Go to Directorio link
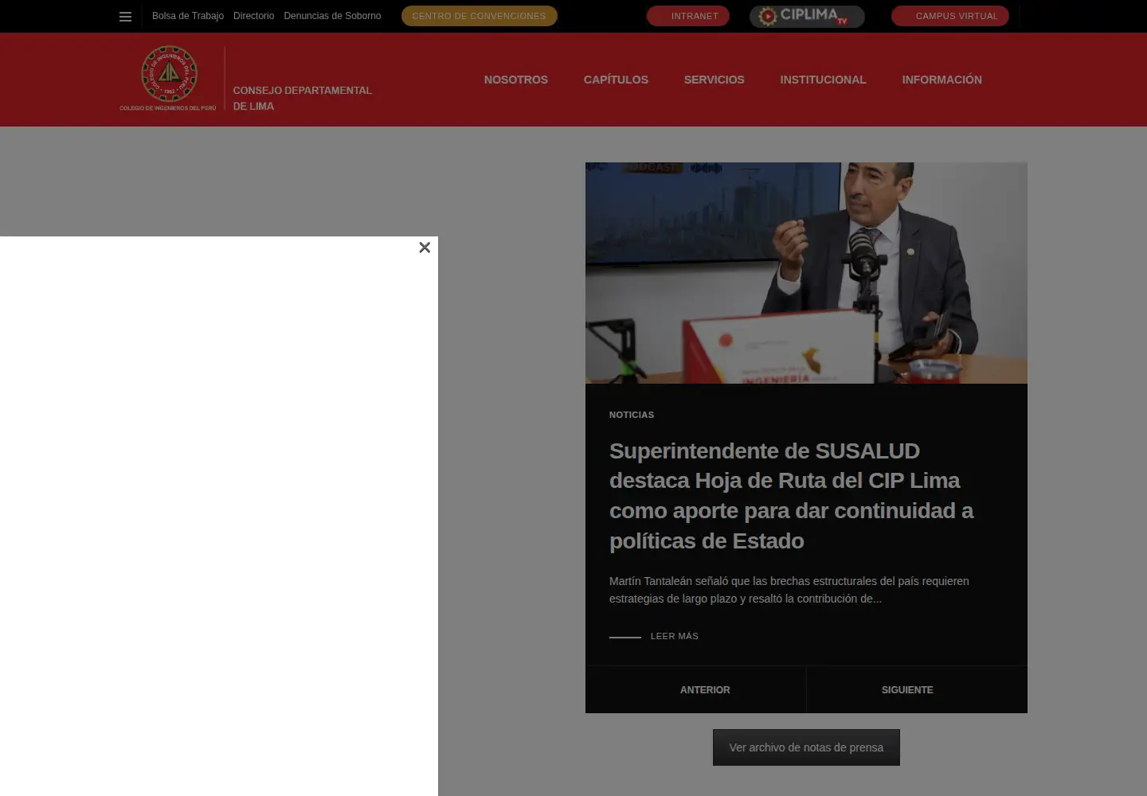1147x796 pixels. (x=253, y=16)
